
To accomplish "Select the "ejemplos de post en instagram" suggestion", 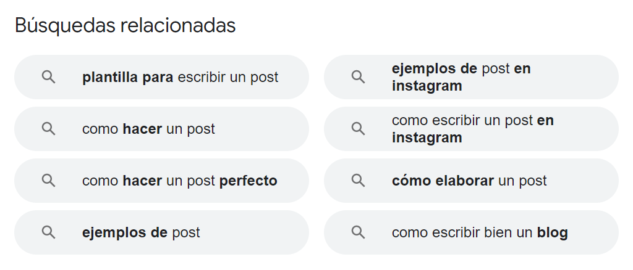I will click(x=461, y=77).
